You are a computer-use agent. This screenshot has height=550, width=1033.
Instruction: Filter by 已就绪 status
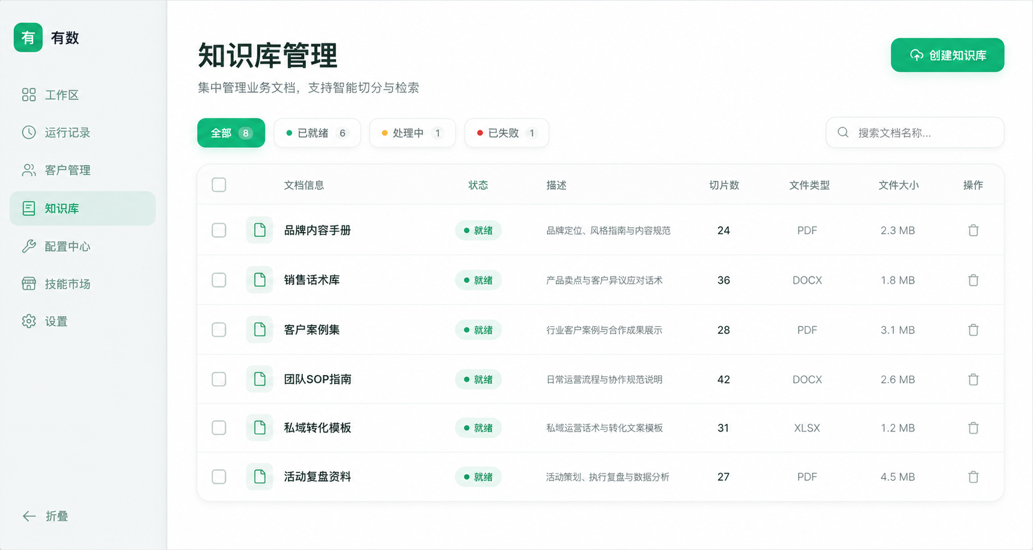tap(317, 133)
